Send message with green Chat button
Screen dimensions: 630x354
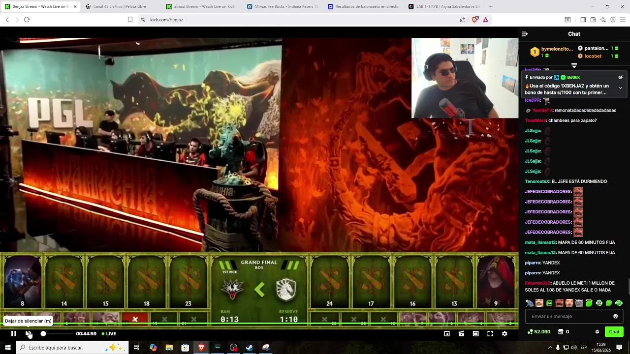614,332
